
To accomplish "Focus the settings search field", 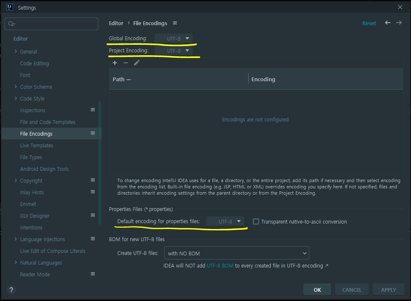I will [x=52, y=24].
